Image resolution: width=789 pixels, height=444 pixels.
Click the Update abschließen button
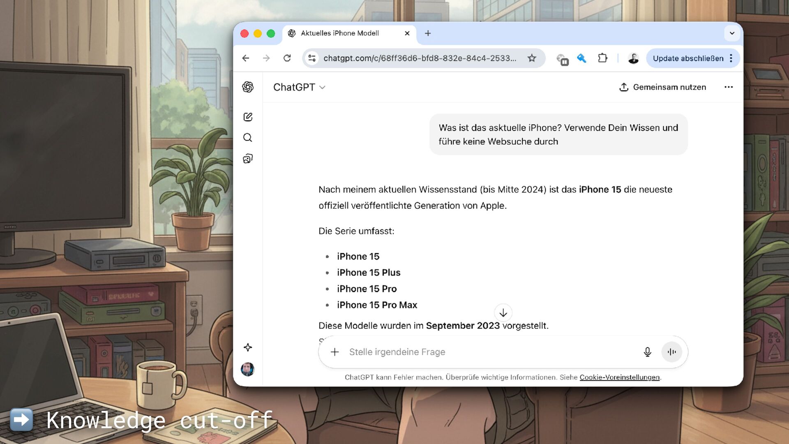tap(688, 58)
